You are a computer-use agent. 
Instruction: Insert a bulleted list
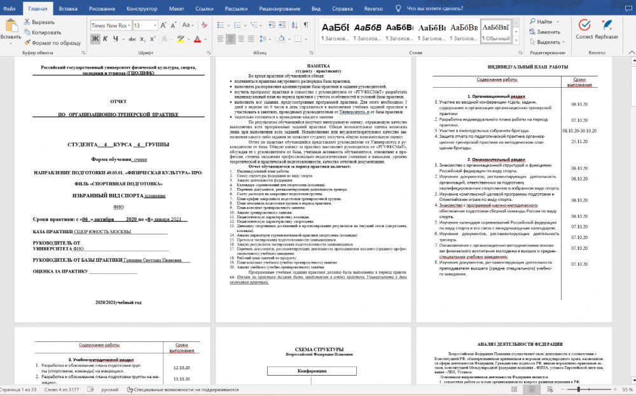tap(221, 25)
